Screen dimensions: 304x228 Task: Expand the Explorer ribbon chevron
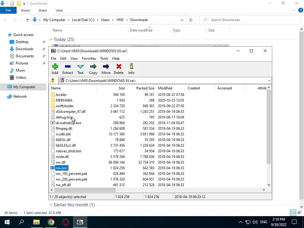tap(294, 10)
